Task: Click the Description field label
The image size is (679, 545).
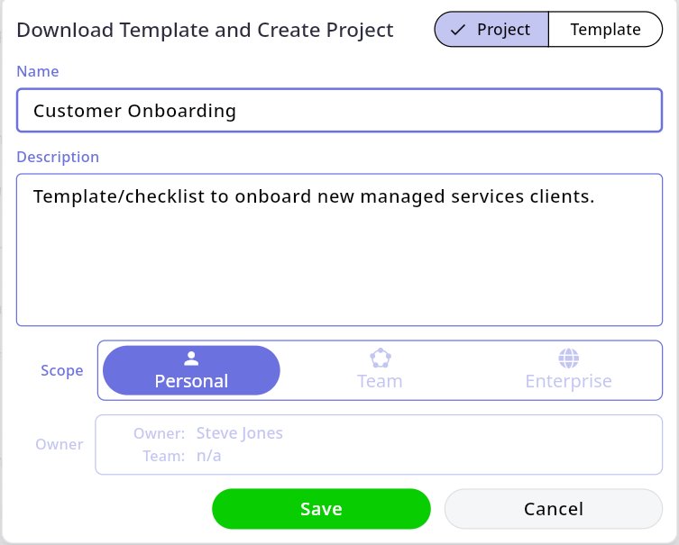Action: (58, 157)
